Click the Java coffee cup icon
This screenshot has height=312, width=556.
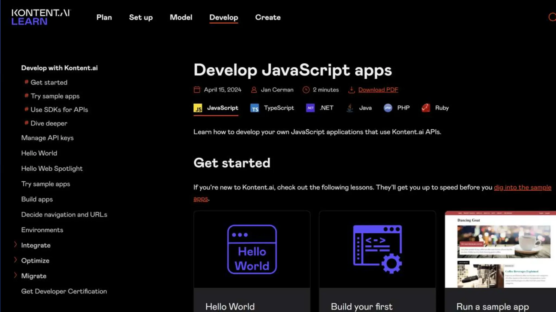350,108
